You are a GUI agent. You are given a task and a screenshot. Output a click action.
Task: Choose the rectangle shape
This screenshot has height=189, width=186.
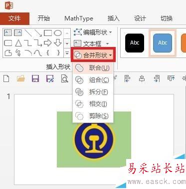[48, 33]
